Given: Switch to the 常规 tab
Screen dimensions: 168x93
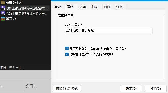Looking at the screenshot, I should point(58,7).
